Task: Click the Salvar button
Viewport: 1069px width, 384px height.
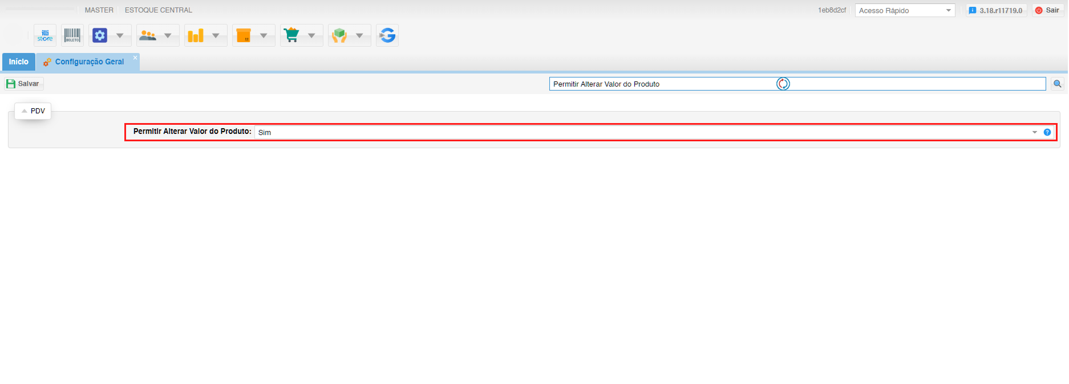Action: click(x=23, y=84)
